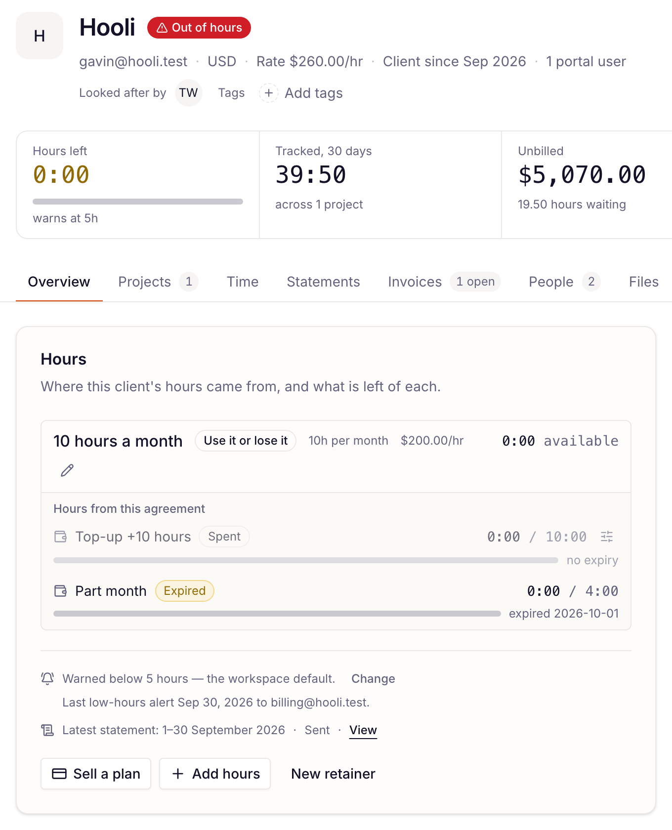Click the Out of hours badge
This screenshot has width=672, height=830.
point(199,28)
